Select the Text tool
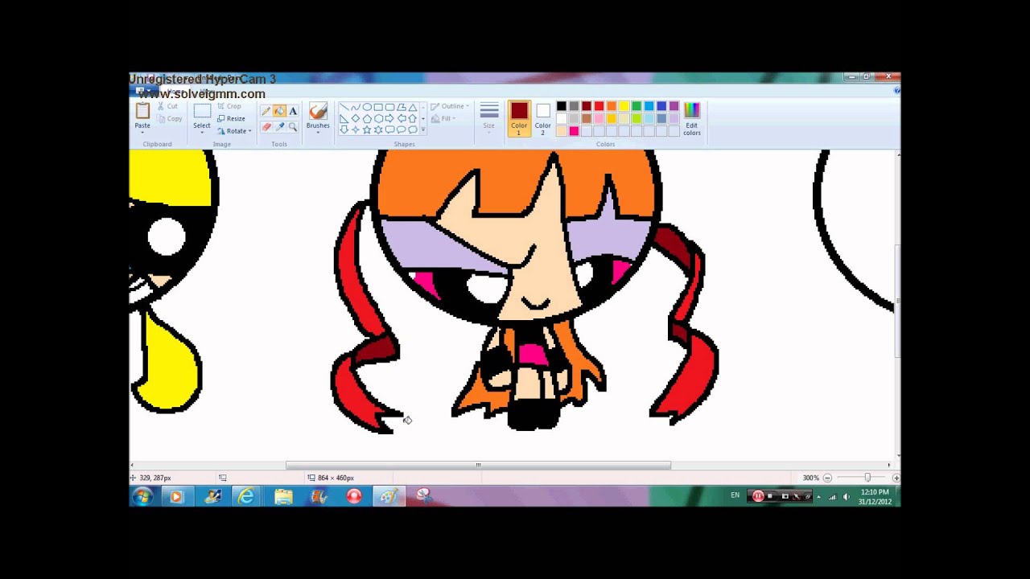 (x=293, y=111)
